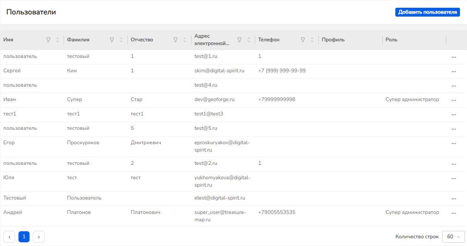Sort table by Отчество column arrows
Screen dimensions: 467x246
(185, 40)
